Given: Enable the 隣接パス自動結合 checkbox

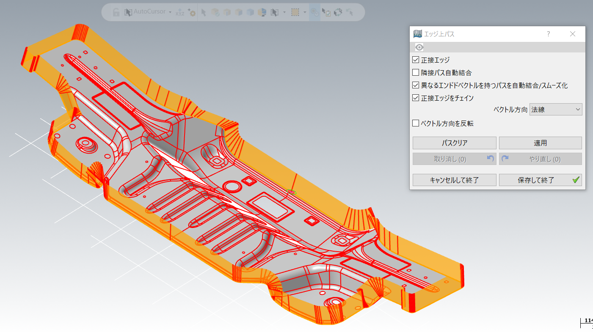Looking at the screenshot, I should pos(416,73).
